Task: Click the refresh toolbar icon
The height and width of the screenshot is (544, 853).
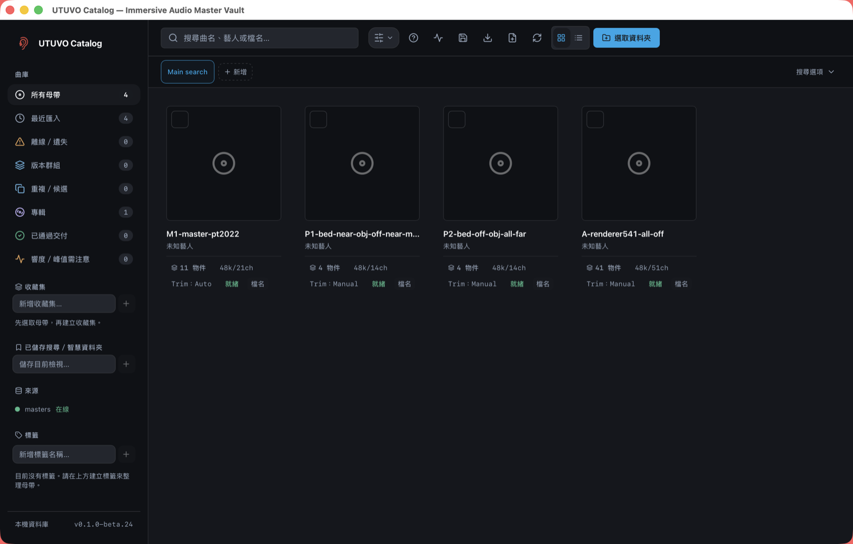Action: pos(537,38)
